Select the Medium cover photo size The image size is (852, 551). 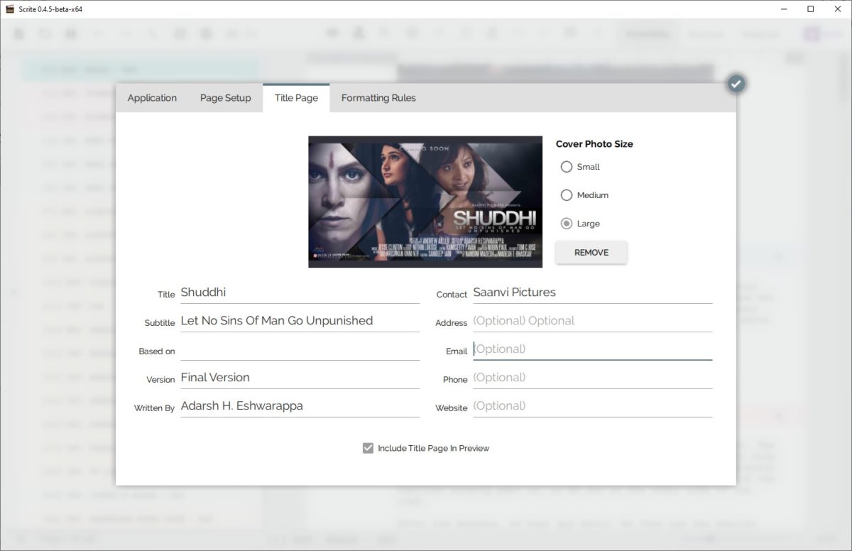(567, 195)
